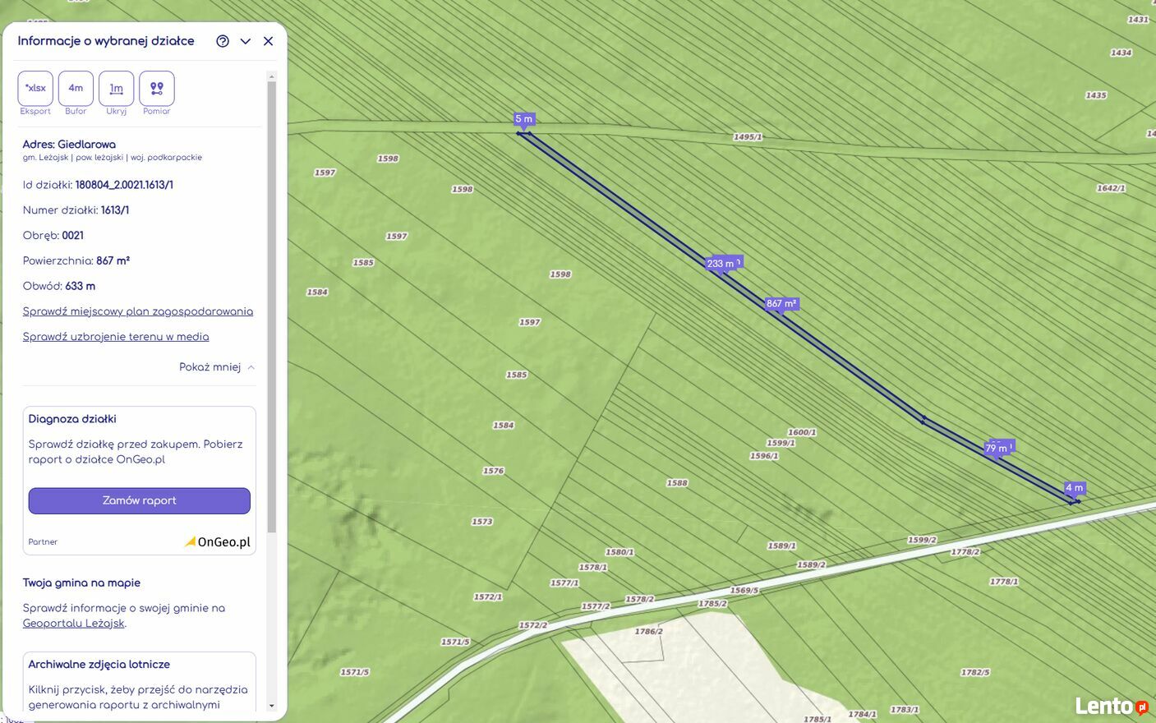Hide measurements with the 1m Ukryj button

(116, 88)
